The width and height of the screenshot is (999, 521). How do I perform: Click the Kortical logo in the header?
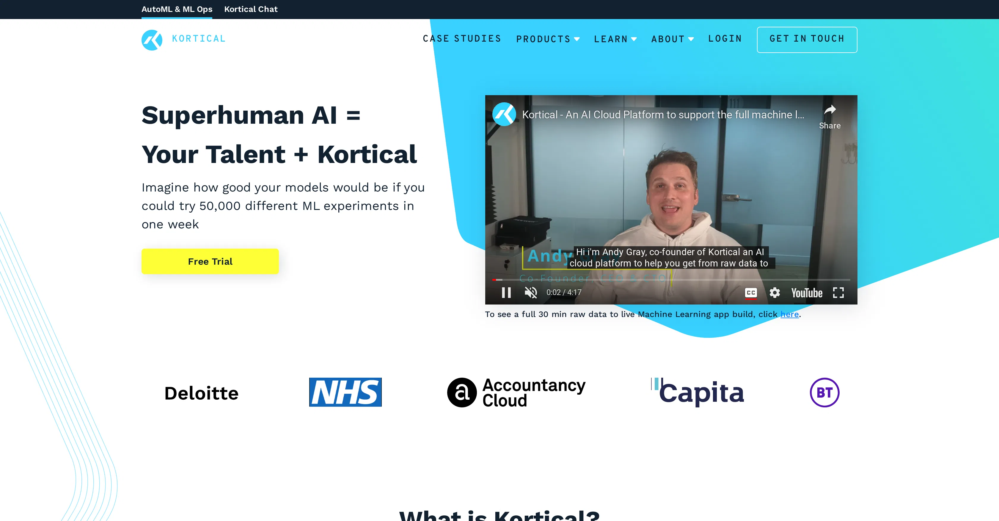(183, 39)
